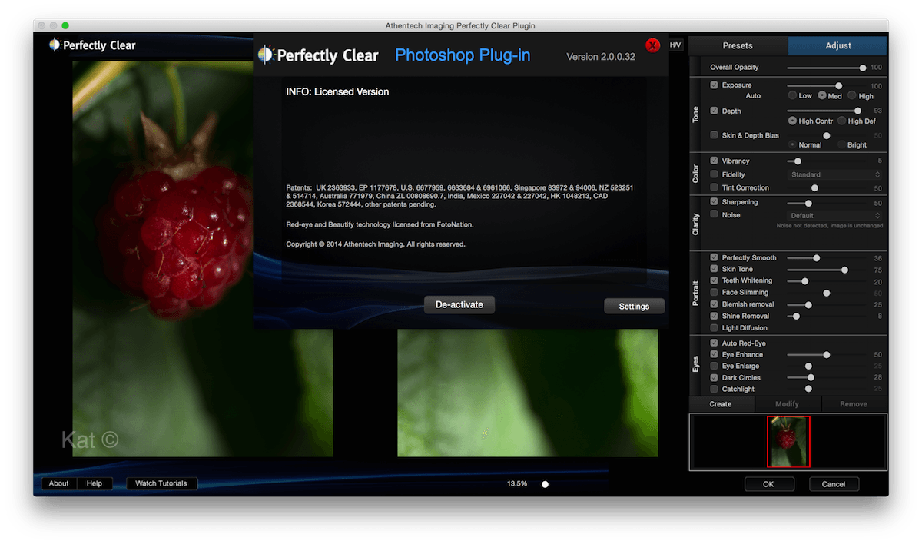Enable the Light Diffusion checkbox
The width and height of the screenshot is (922, 544).
click(715, 328)
